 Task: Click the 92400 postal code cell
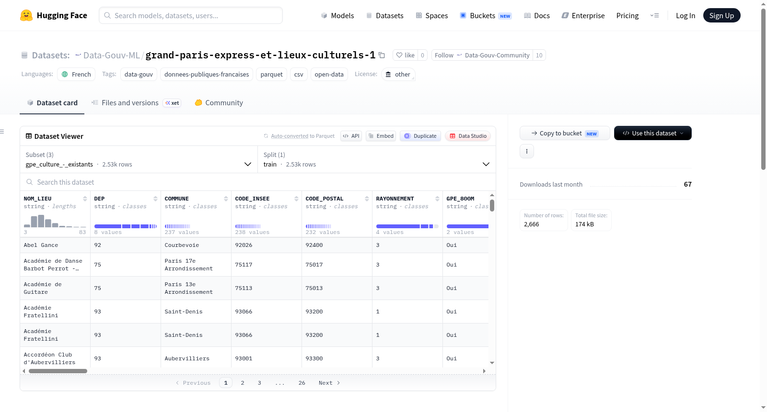(x=337, y=245)
